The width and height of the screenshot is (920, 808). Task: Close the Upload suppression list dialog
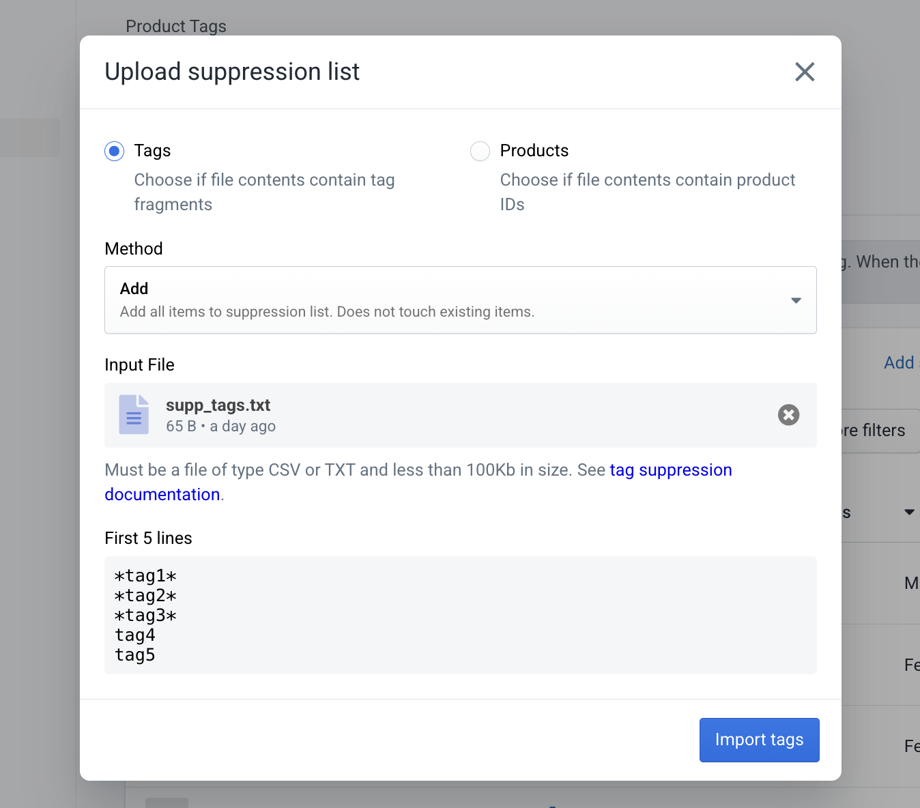click(805, 72)
